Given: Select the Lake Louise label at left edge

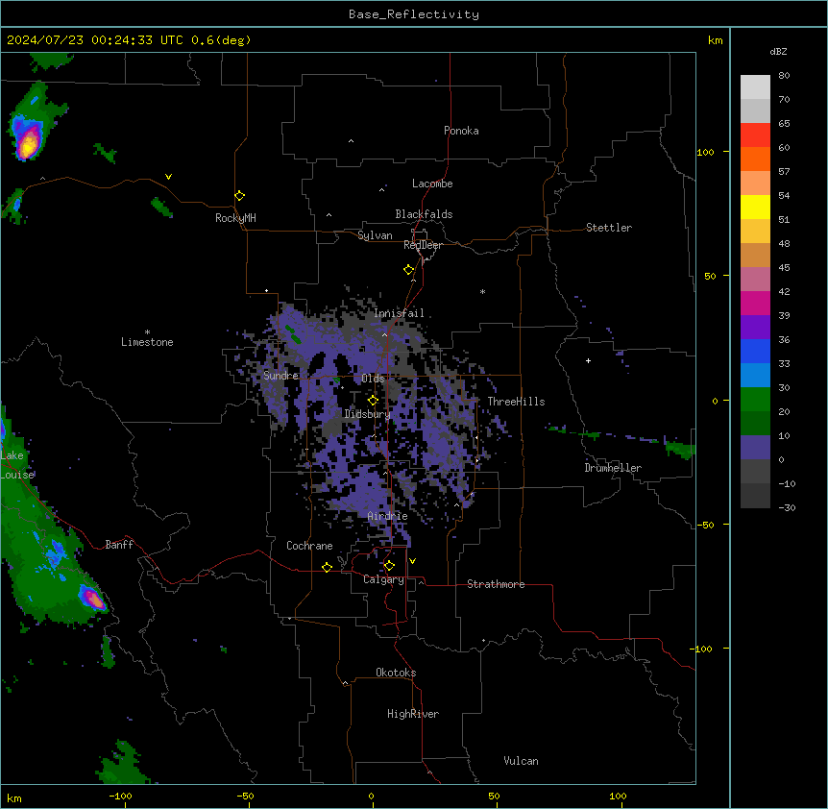Looking at the screenshot, I should [x=17, y=465].
